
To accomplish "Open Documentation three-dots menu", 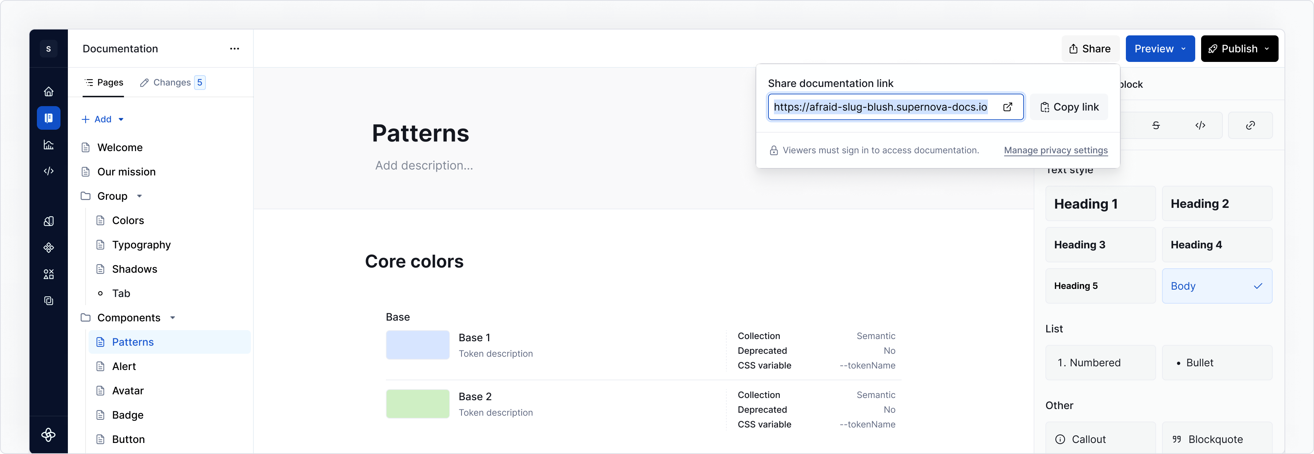I will coord(235,49).
